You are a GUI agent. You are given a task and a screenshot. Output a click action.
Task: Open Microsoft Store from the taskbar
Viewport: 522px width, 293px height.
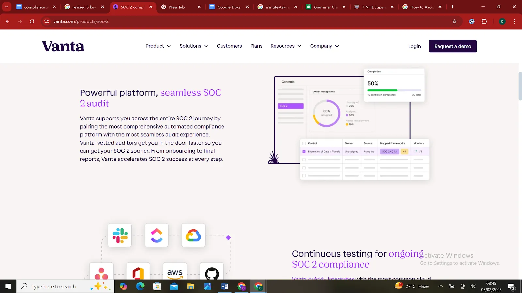157,286
